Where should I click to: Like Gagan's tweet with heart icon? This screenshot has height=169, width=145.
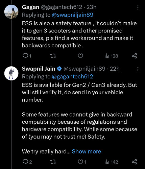(x=80, y=56)
